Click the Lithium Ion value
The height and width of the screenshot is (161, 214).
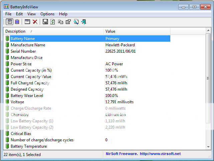(116, 115)
